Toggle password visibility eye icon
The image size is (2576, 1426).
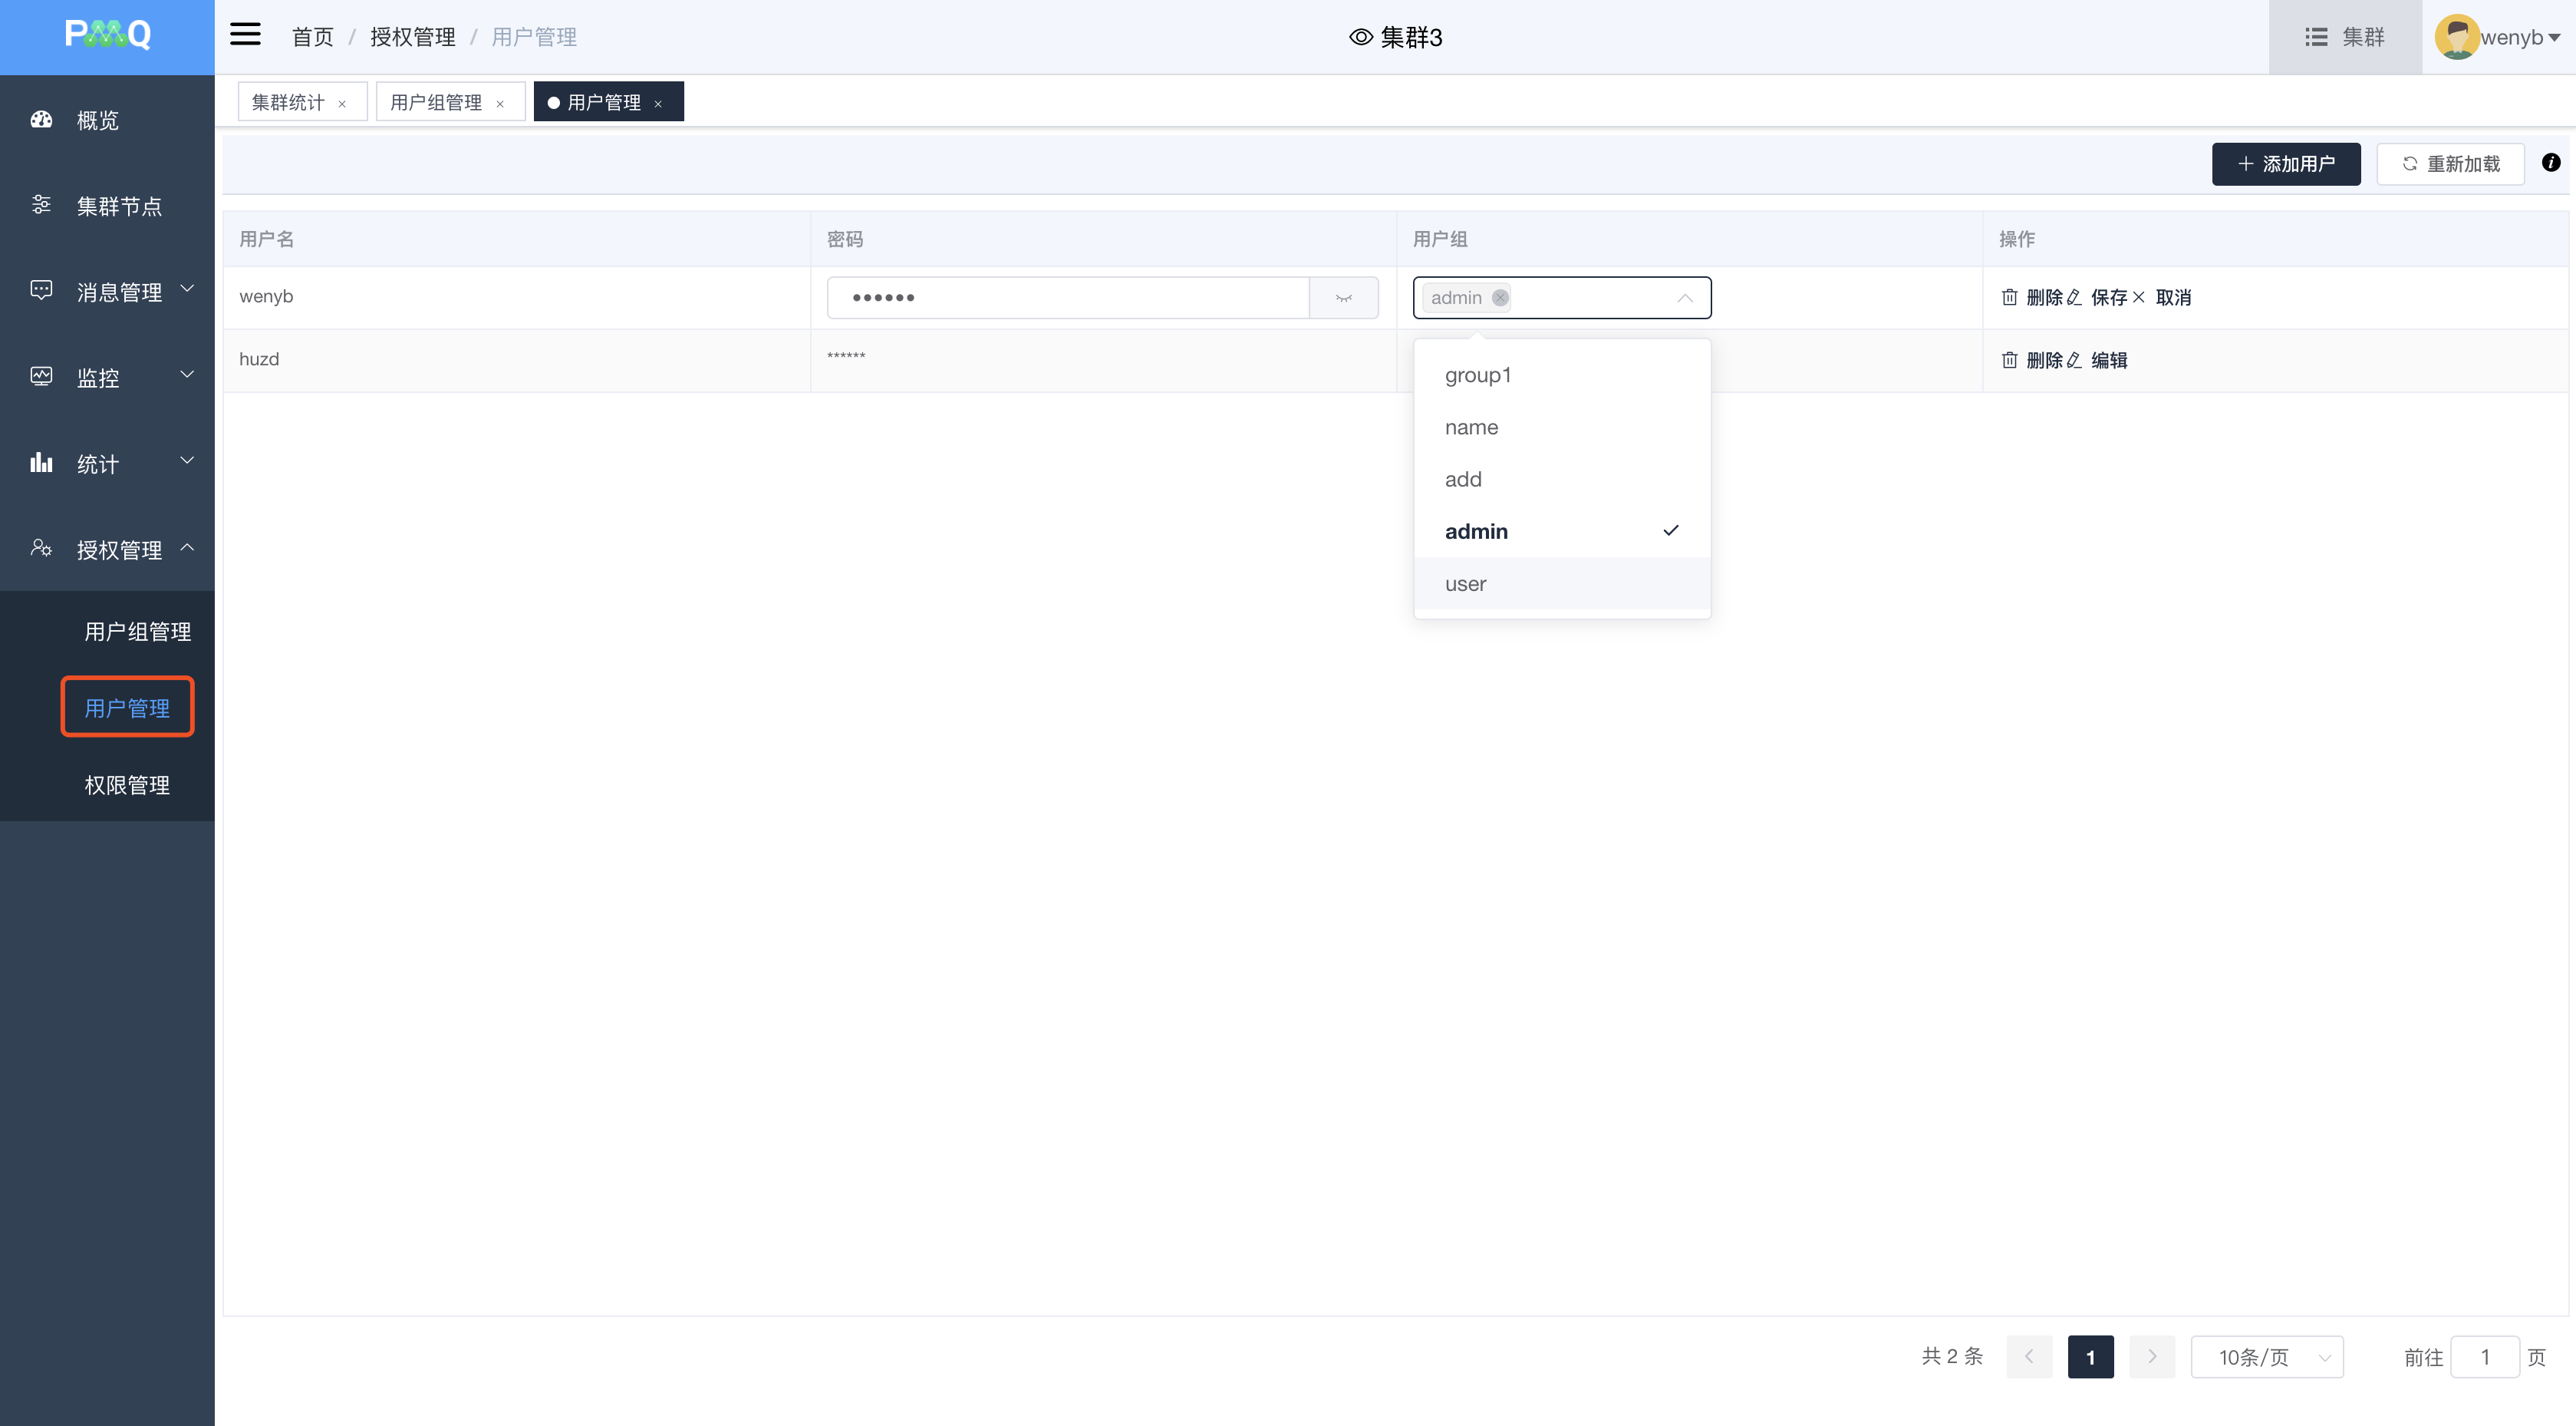tap(1343, 299)
